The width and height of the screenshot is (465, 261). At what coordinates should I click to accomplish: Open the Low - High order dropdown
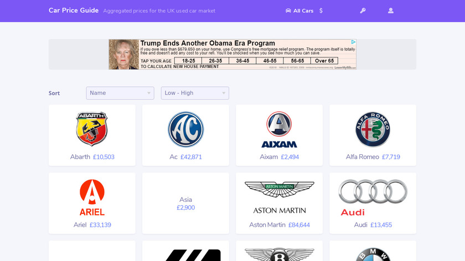[195, 93]
